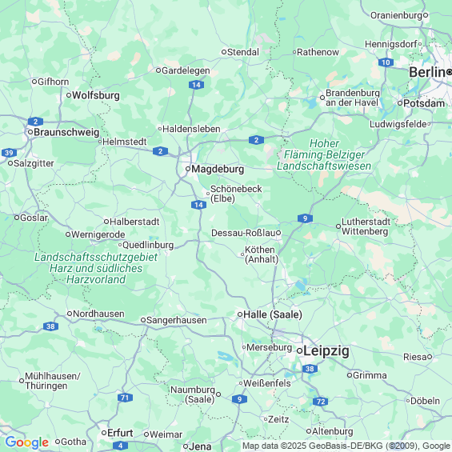This screenshot has width=452, height=452.
Task: Open Landschaftsschutzgebiet Harz park label
Action: pos(96,268)
